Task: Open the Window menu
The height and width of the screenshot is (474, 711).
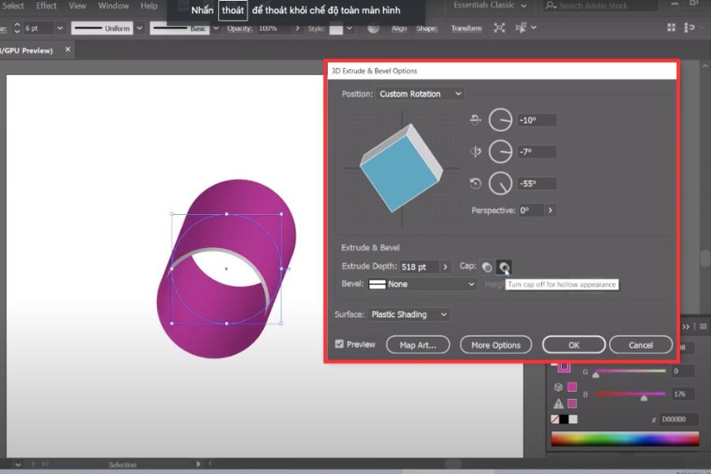Action: (x=114, y=6)
